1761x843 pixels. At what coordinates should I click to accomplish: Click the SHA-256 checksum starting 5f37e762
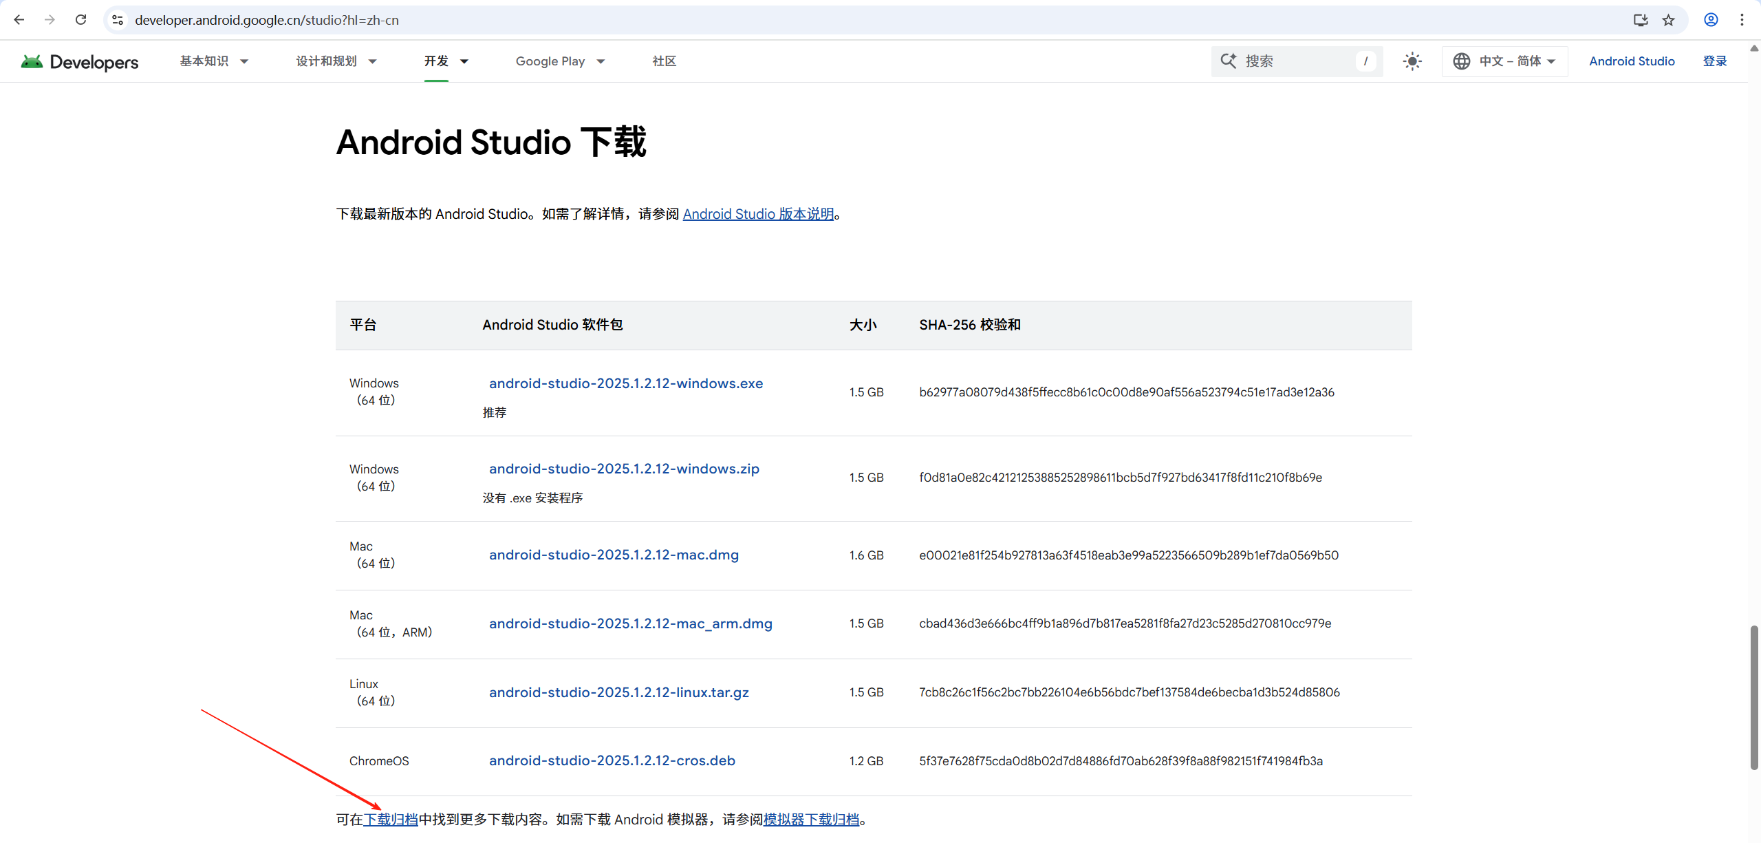[x=1121, y=761]
